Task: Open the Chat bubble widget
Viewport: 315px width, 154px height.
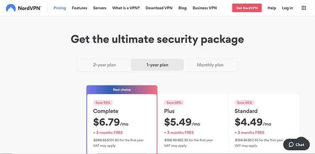Action: pos(296,144)
